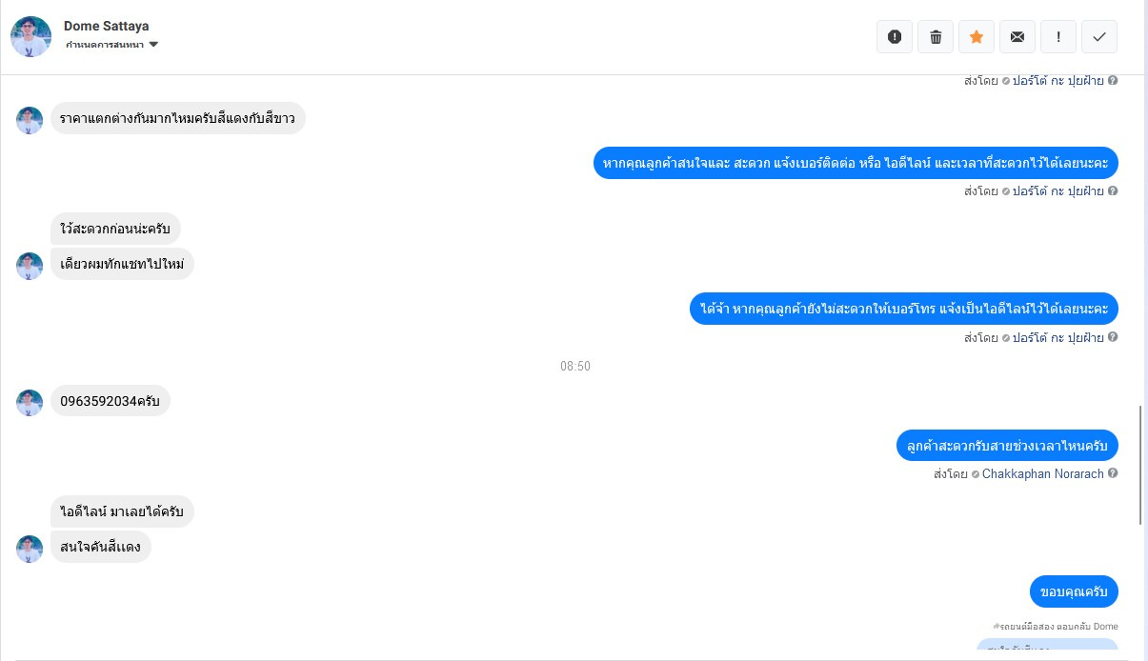The width and height of the screenshot is (1148, 661).
Task: Click help icon next to the topmost sender name
Action: (1113, 80)
